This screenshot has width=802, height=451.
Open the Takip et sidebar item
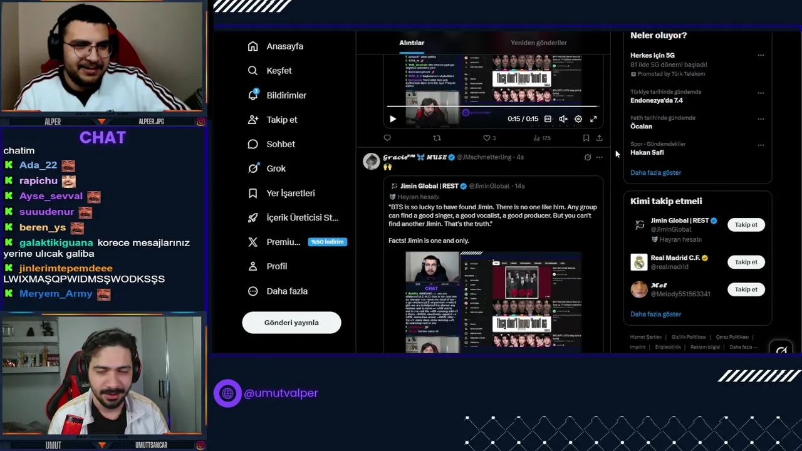(x=273, y=120)
